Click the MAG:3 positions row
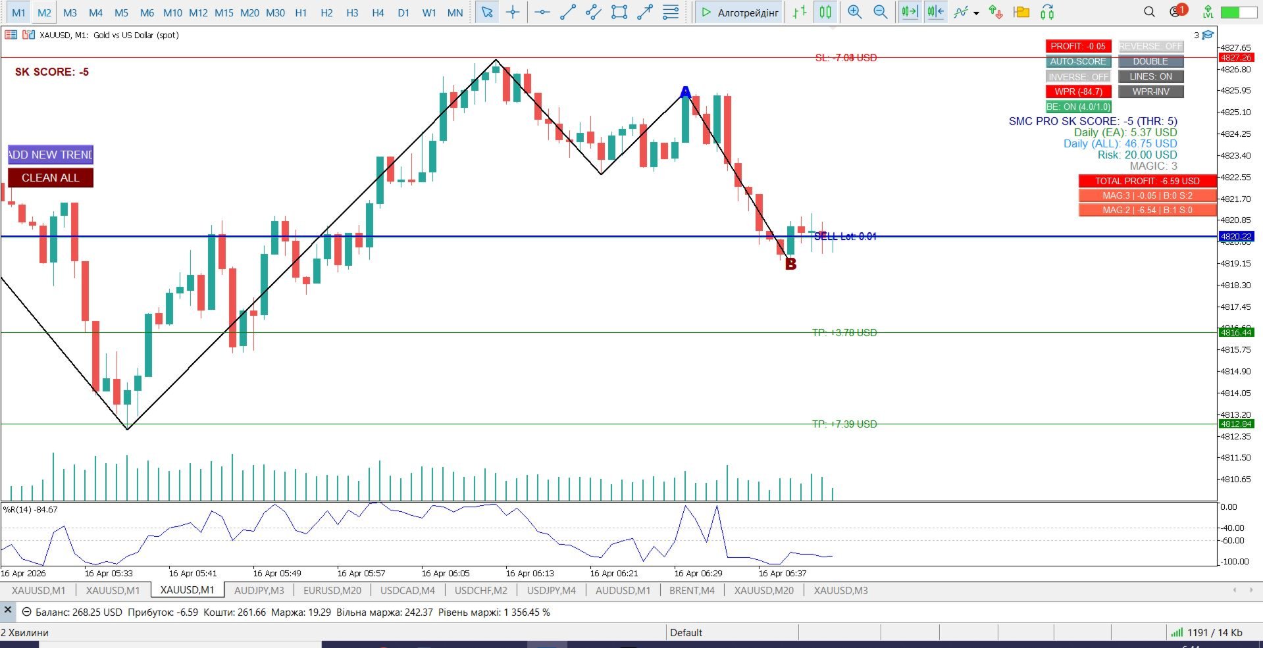 point(1147,195)
